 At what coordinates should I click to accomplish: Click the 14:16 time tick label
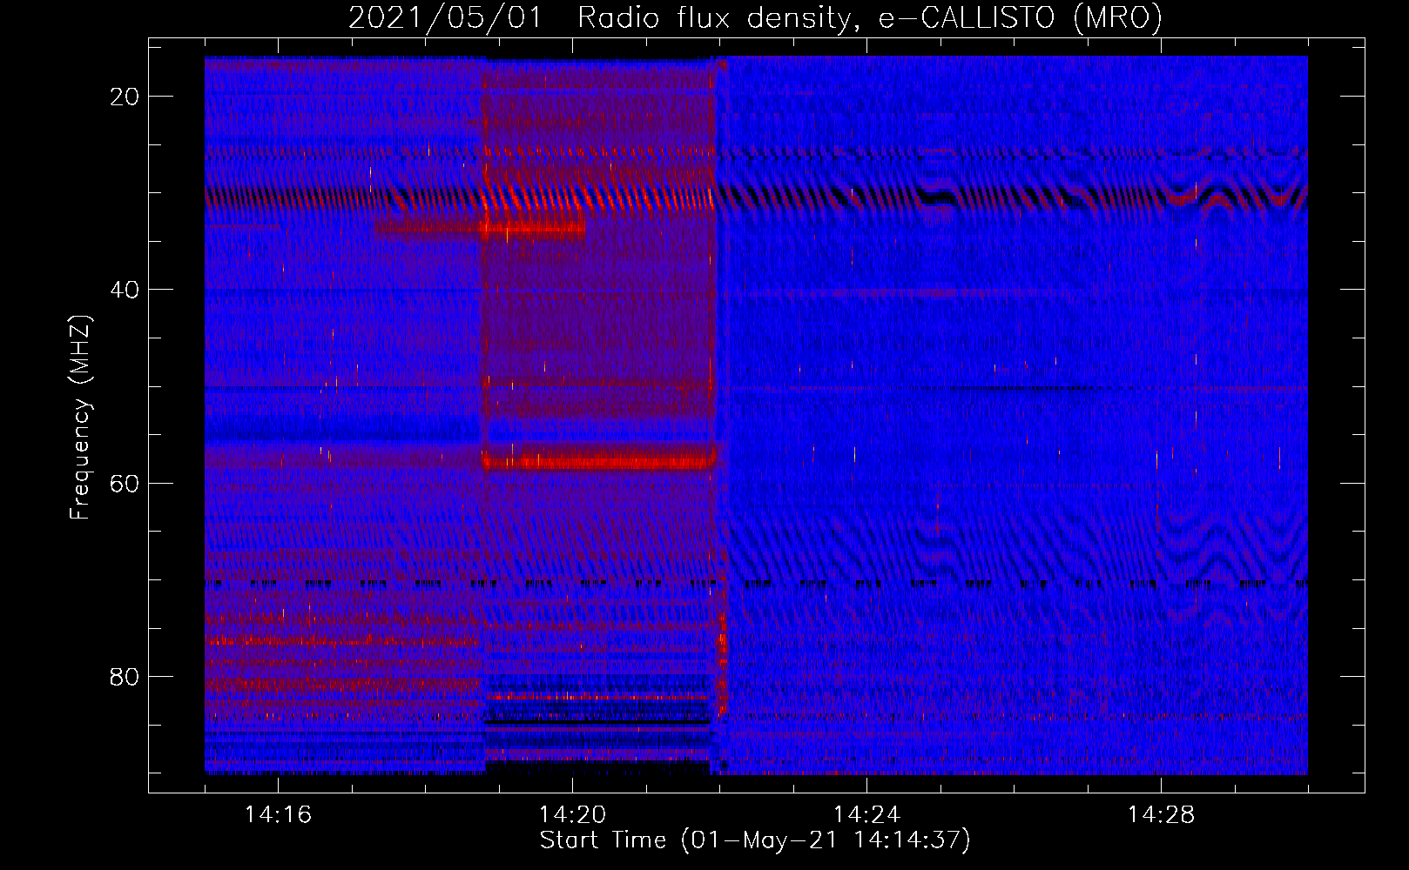[278, 815]
